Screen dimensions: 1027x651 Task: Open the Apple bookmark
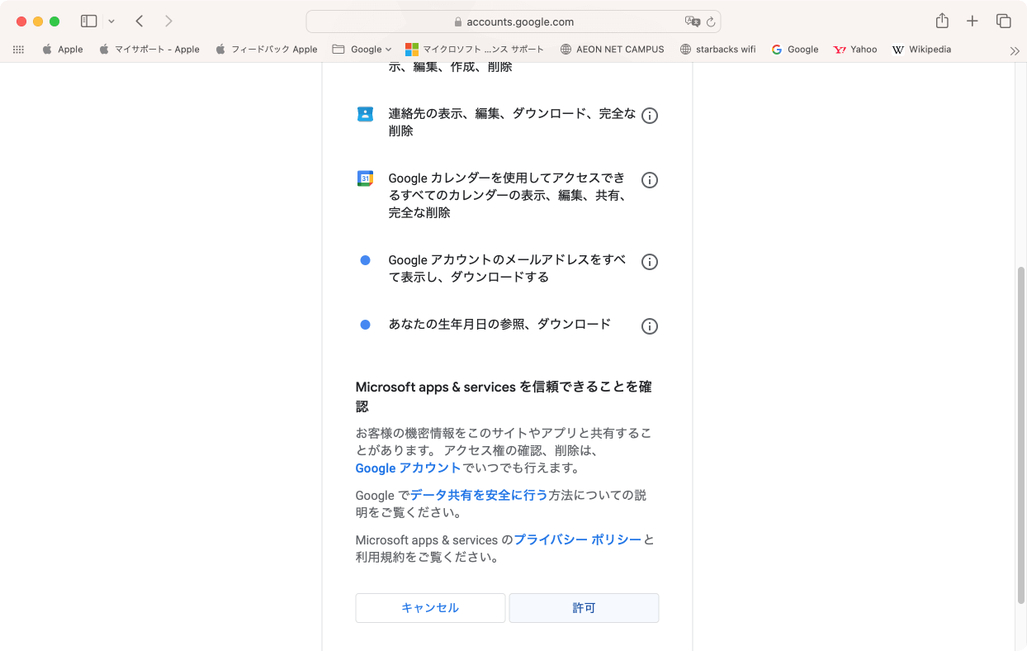coord(63,50)
